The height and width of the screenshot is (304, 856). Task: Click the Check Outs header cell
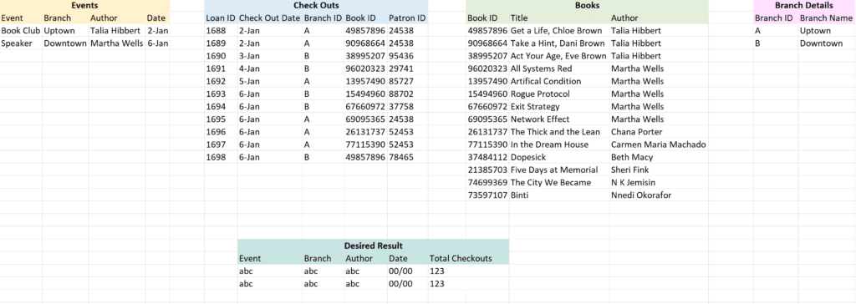click(316, 6)
